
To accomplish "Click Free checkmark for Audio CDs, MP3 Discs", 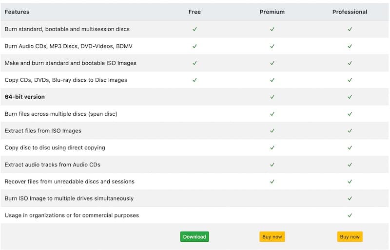I will [x=195, y=46].
